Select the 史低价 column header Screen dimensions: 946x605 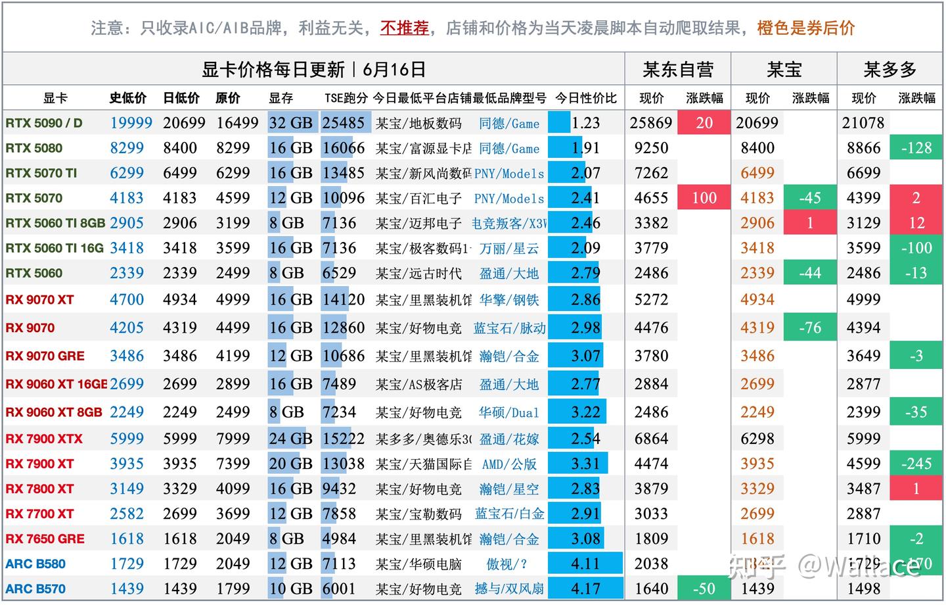(127, 98)
